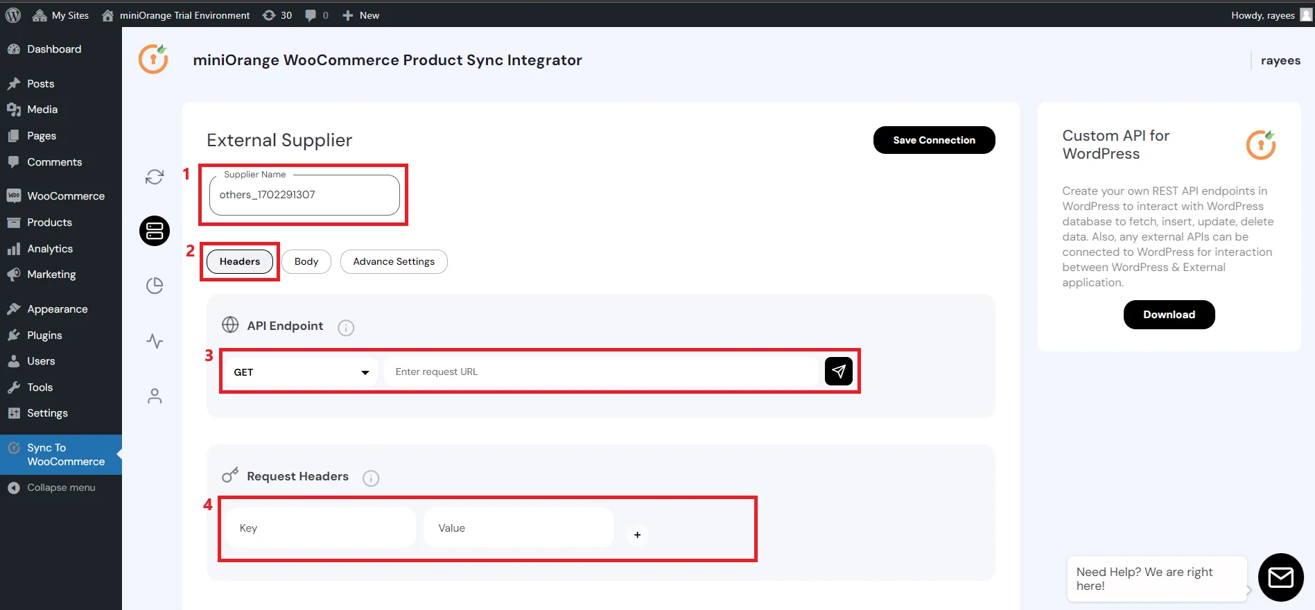Image resolution: width=1315 pixels, height=610 pixels.
Task: Select the server connection icon in plugin sidebar
Action: pos(155,231)
